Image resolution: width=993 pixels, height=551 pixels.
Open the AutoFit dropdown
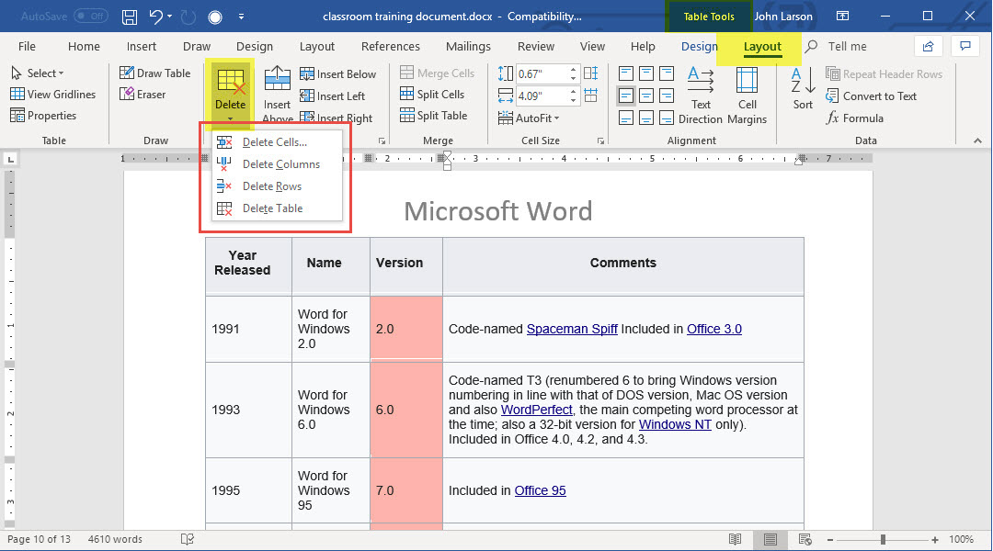coord(530,118)
